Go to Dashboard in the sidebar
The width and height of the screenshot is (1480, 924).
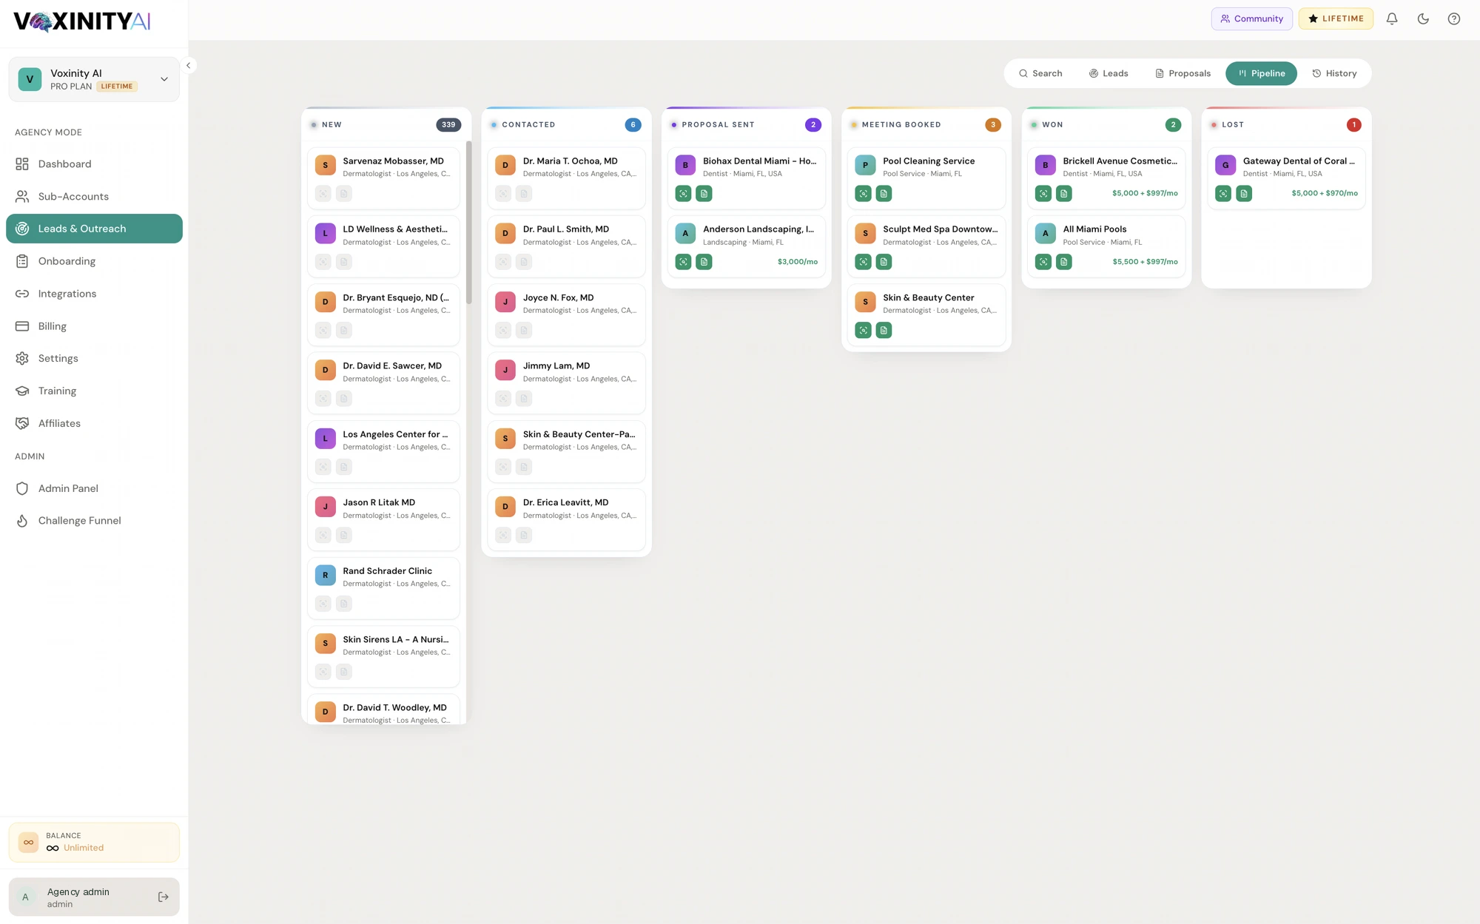pyautogui.click(x=94, y=164)
